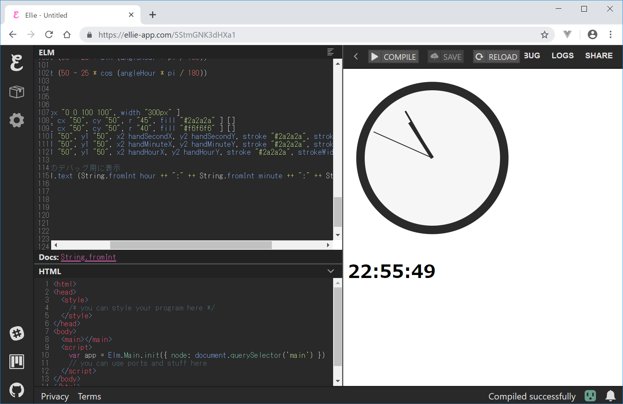Image resolution: width=623 pixels, height=404 pixels.
Task: Bookmark this page with the star icon
Action: 544,35
